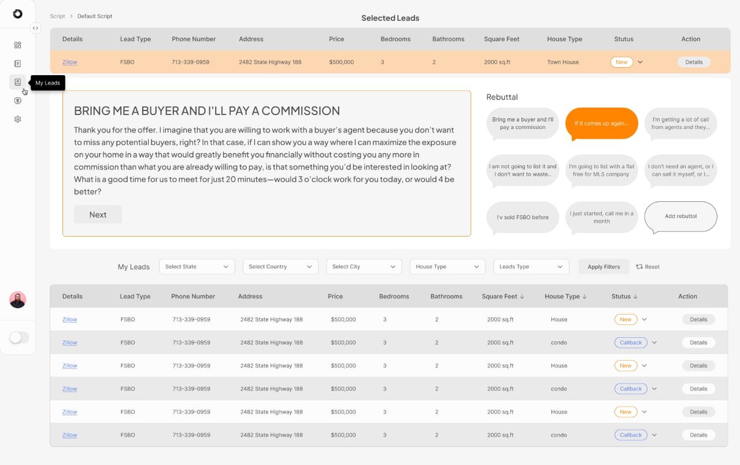
Task: Open the Select City dropdown
Action: (364, 267)
